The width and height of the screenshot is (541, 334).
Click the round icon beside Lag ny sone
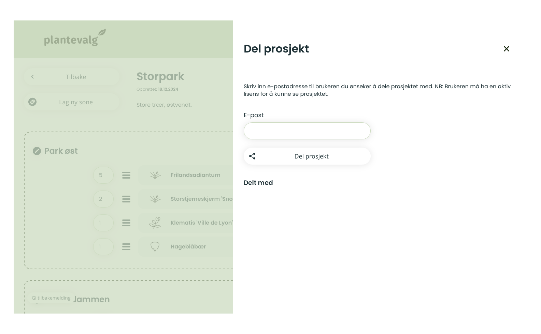coord(32,102)
